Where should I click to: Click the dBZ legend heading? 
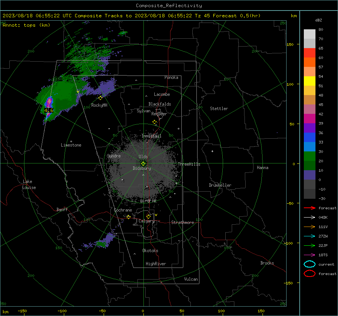[318, 20]
